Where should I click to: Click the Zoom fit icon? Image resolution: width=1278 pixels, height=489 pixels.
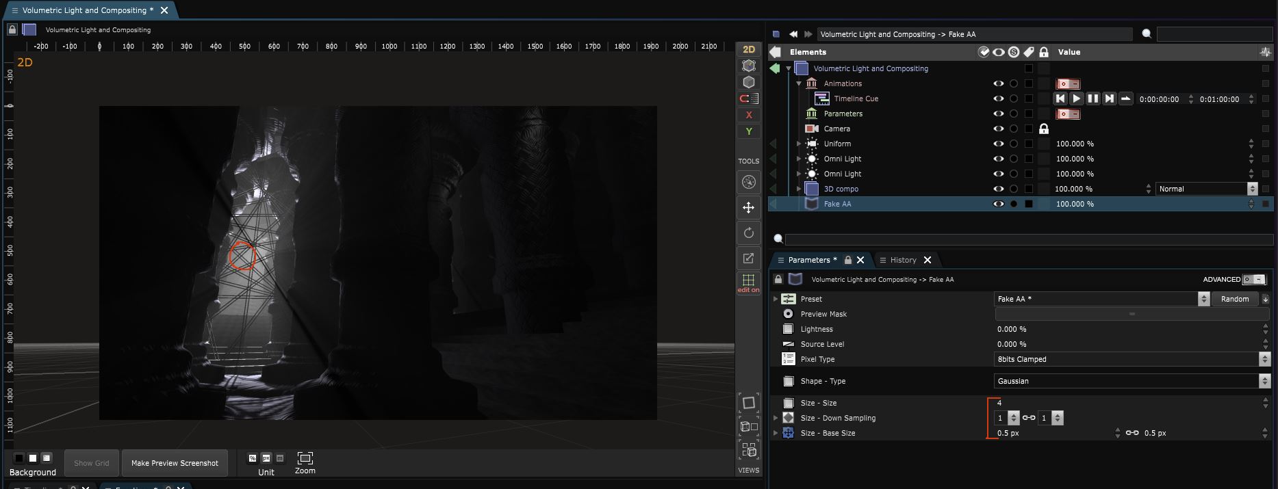[305, 458]
